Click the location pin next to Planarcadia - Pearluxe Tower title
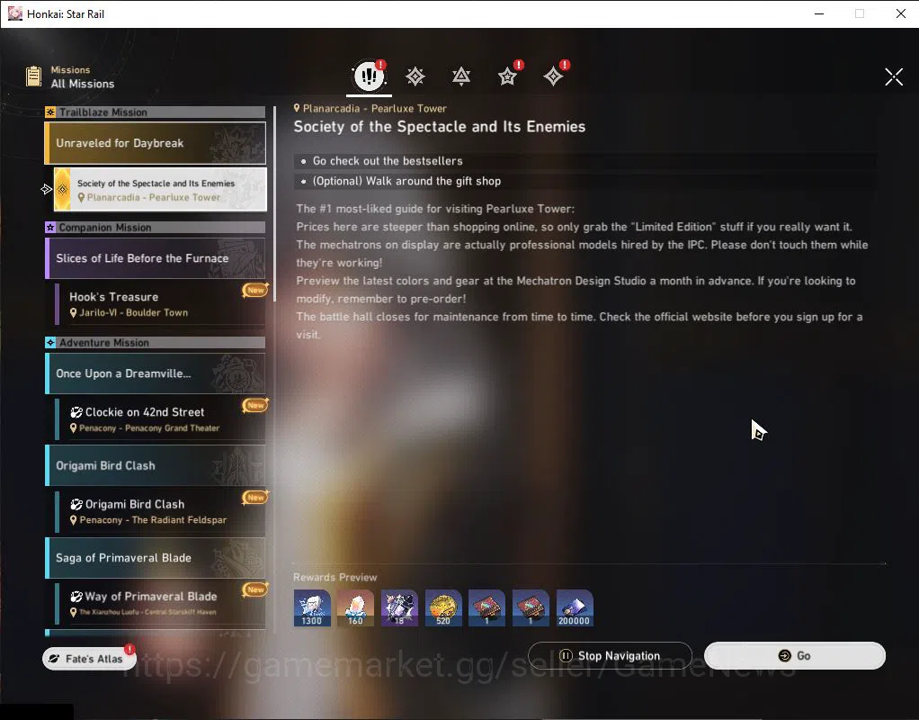This screenshot has width=919, height=720. tap(297, 108)
